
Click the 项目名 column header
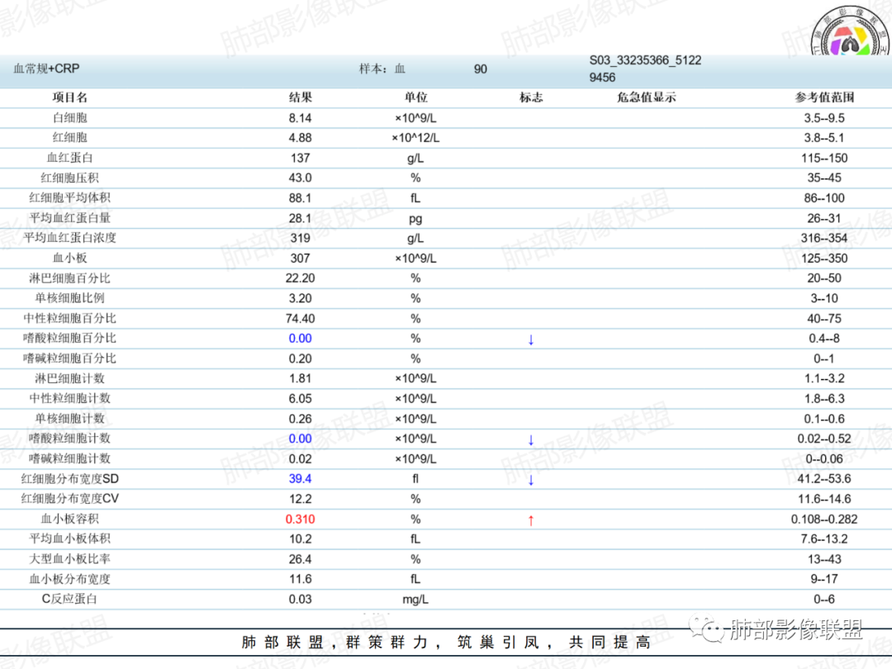click(70, 97)
